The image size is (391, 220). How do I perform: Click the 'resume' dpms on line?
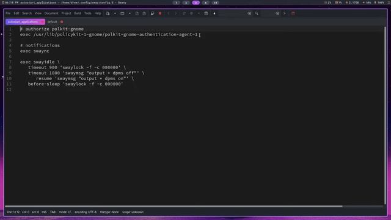point(85,78)
